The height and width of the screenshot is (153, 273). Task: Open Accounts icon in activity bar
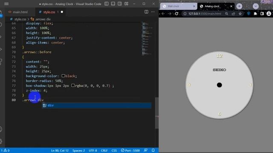(x=1, y=129)
